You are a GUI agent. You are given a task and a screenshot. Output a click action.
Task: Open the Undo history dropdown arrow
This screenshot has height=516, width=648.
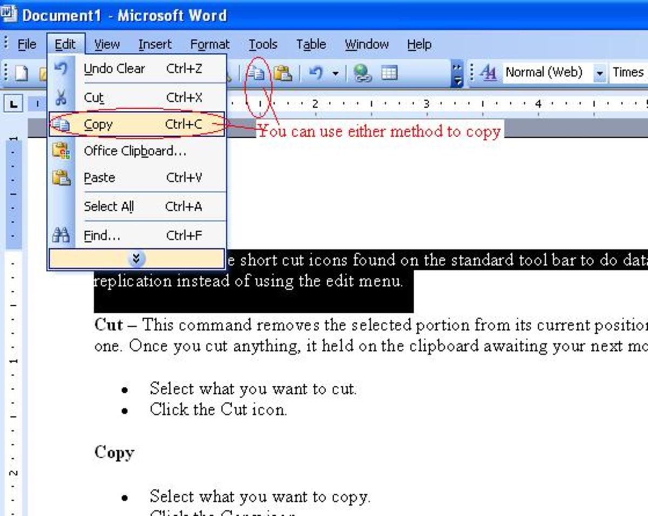(335, 73)
